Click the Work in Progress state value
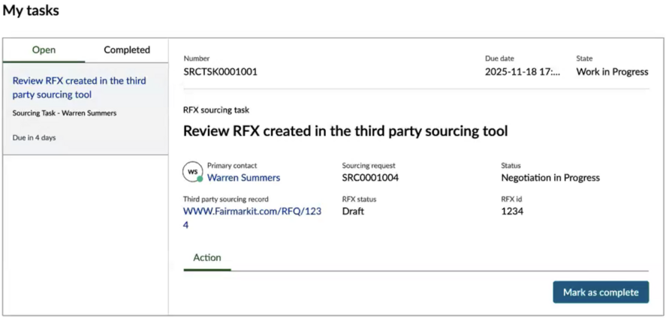Screen dimensions: 666x318 click(x=612, y=72)
